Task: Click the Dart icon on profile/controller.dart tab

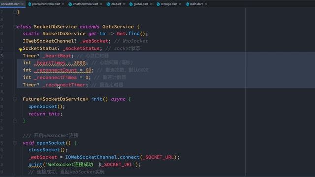Action: [30, 4]
